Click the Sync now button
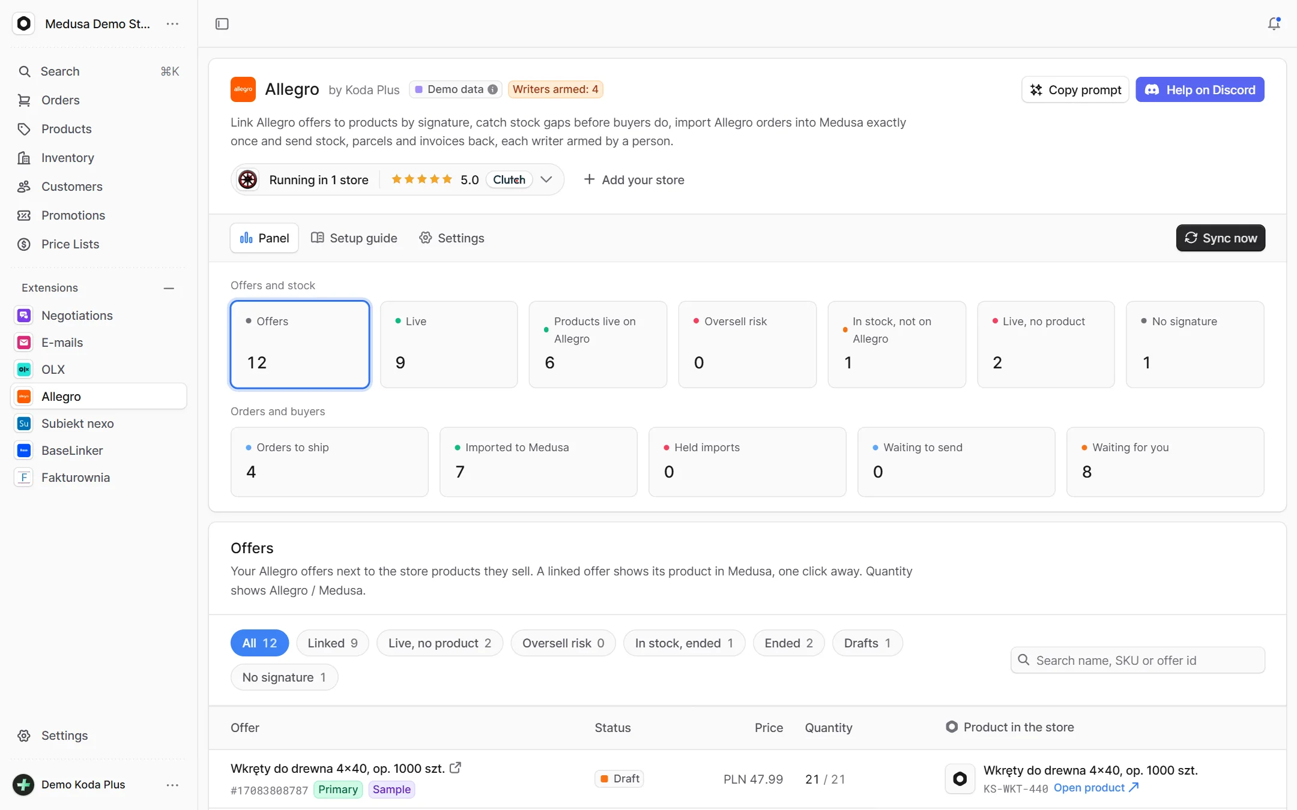The image size is (1297, 810). coord(1220,238)
